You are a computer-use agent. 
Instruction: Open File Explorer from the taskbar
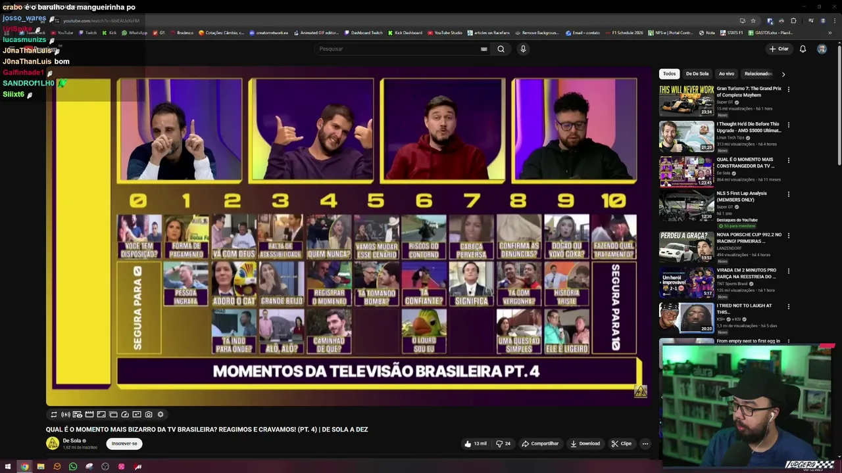tap(41, 466)
